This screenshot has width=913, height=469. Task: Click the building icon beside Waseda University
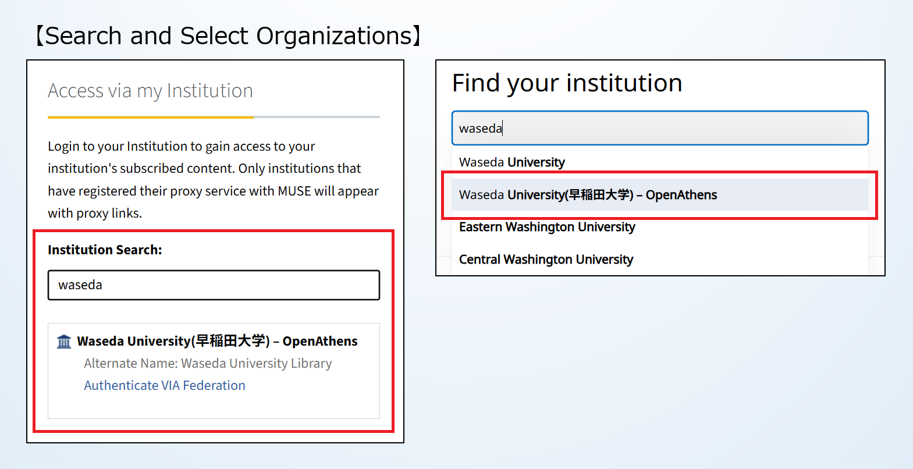[x=64, y=342]
